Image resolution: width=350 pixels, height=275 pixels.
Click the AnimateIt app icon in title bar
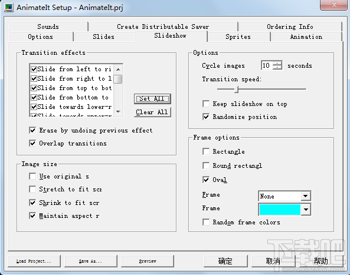click(x=9, y=7)
